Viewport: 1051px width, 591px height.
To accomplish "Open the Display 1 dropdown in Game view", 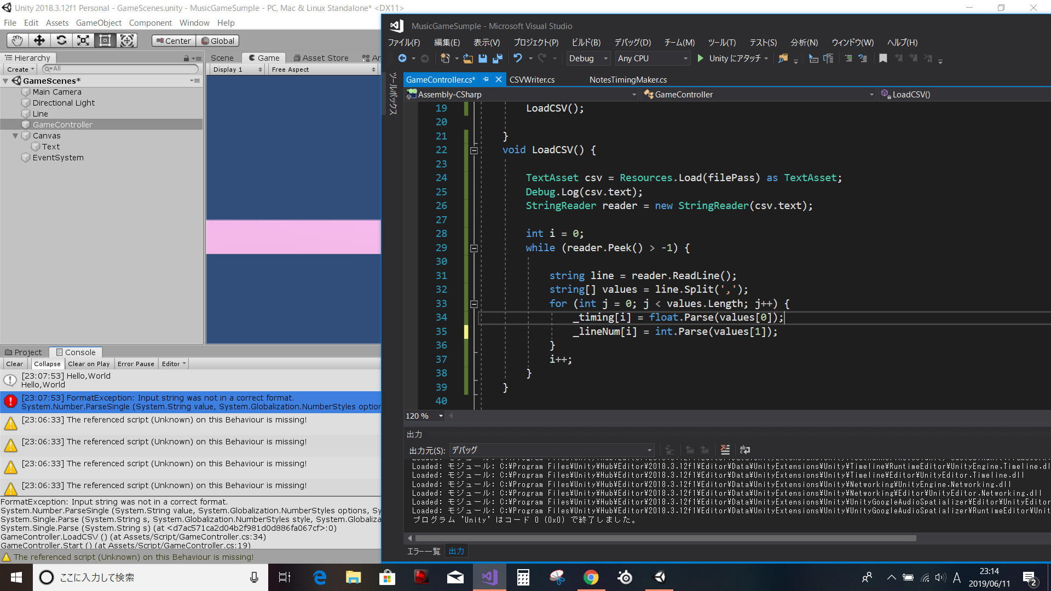I will coord(237,69).
